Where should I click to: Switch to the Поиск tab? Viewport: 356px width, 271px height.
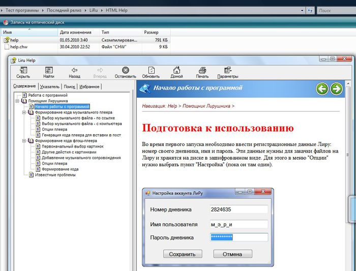point(69,87)
